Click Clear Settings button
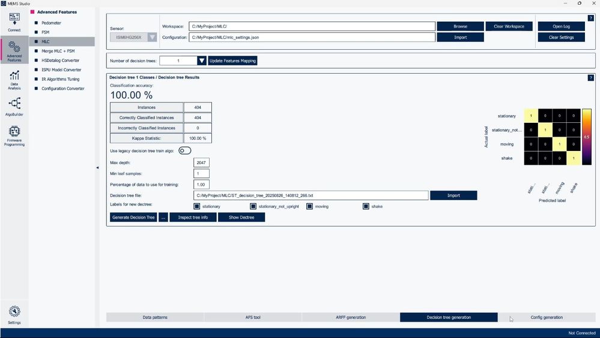 click(x=562, y=37)
